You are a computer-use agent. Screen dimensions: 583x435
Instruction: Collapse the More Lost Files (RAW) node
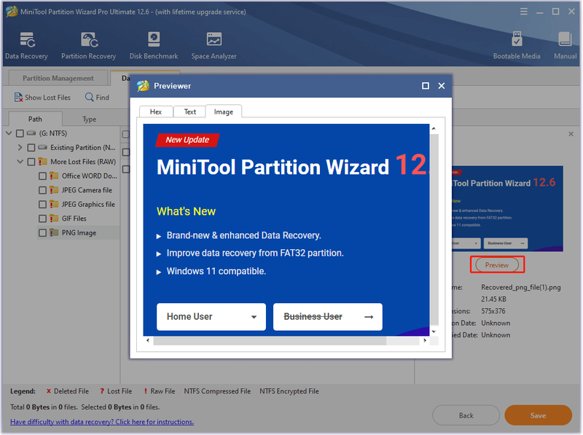click(20, 162)
